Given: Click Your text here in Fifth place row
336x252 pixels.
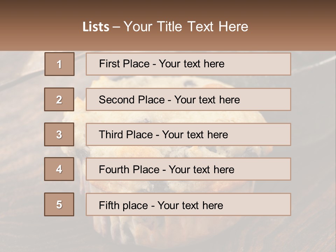Looking at the screenshot, I should 190,205.
